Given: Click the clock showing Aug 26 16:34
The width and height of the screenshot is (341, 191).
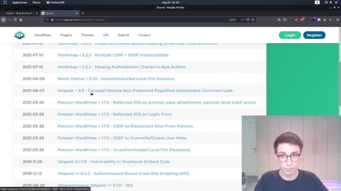Looking at the screenshot, I should pyautogui.click(x=170, y=2).
